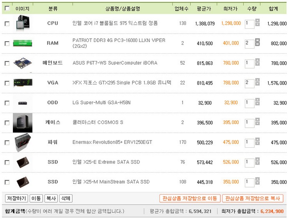Click the 삭제 delete button
The width and height of the screenshot is (292, 220).
point(66,198)
